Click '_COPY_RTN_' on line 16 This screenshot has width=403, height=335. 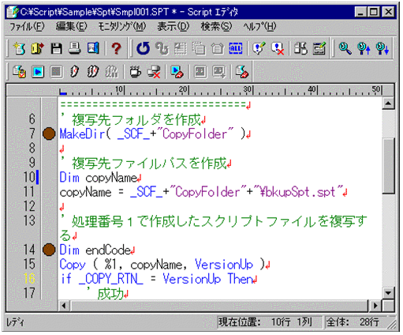point(111,279)
